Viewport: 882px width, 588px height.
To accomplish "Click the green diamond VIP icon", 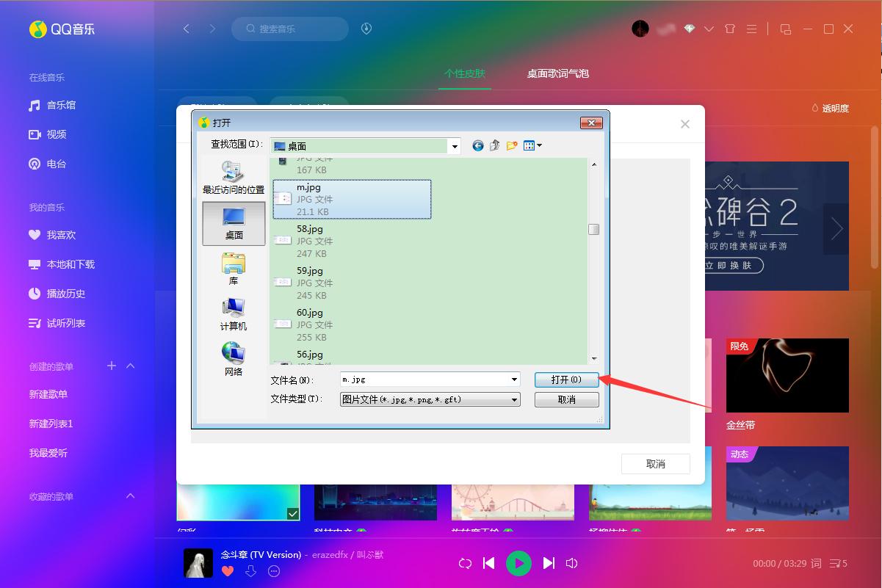I will point(689,29).
